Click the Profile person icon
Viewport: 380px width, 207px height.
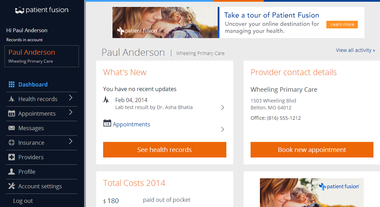(x=11, y=172)
